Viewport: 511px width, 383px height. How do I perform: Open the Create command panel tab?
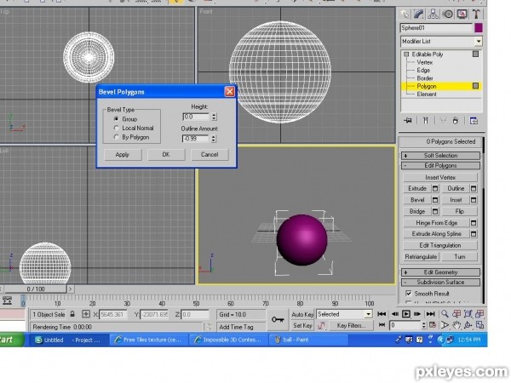[405, 14]
